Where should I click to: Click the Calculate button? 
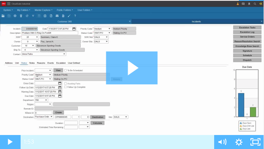pyautogui.click(x=98, y=123)
